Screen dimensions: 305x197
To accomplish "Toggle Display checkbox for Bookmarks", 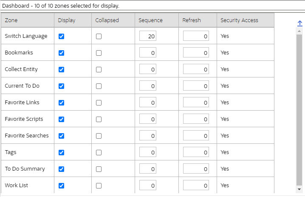I will click(61, 53).
